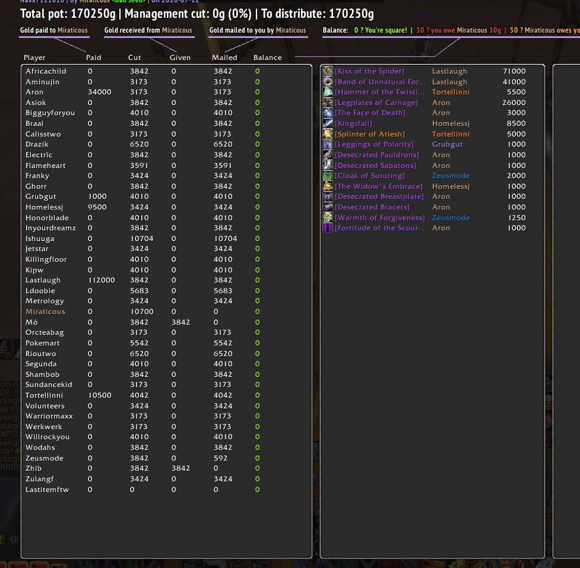Viewport: 580px width, 568px height.
Task: Click the Splinter of Atiesh icon
Action: point(328,134)
